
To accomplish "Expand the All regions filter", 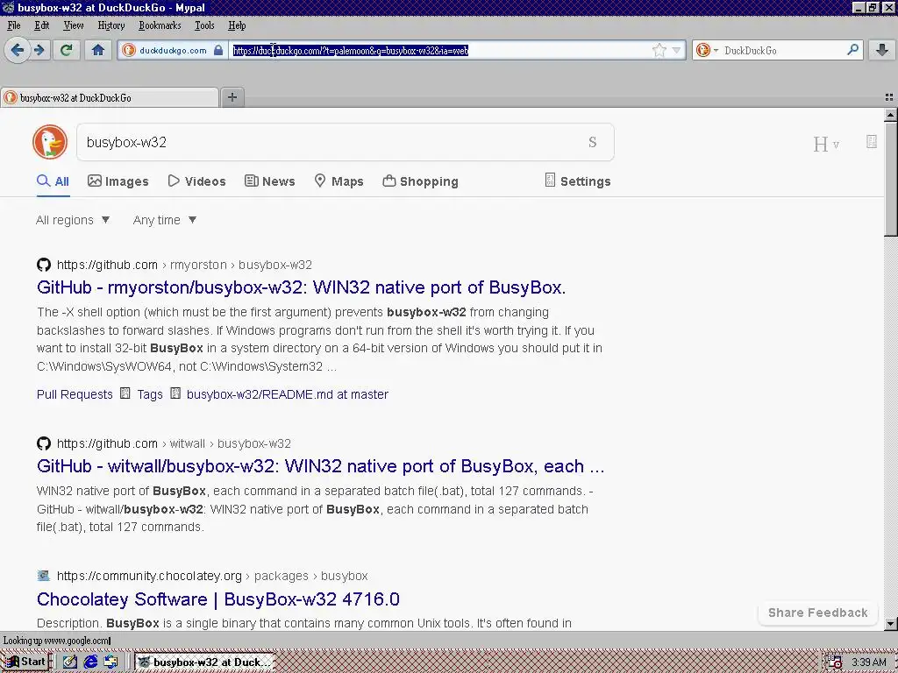I will coord(73,220).
